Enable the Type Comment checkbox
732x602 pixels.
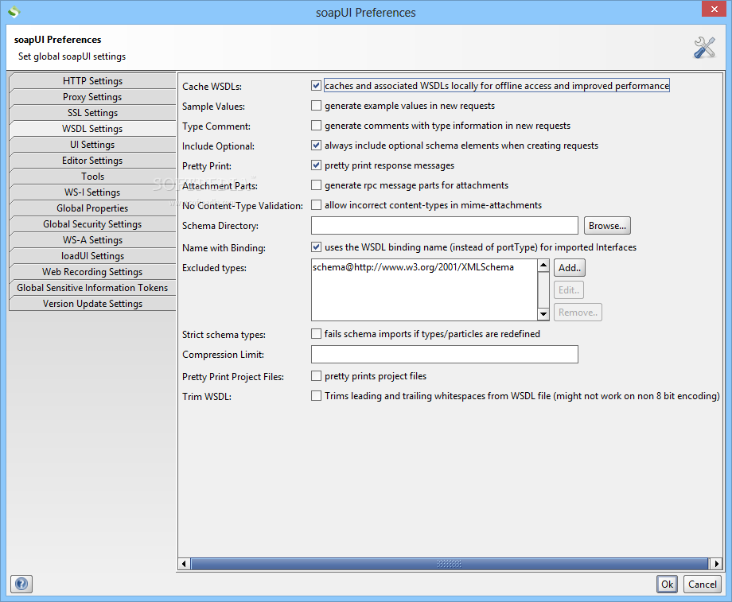pos(316,126)
